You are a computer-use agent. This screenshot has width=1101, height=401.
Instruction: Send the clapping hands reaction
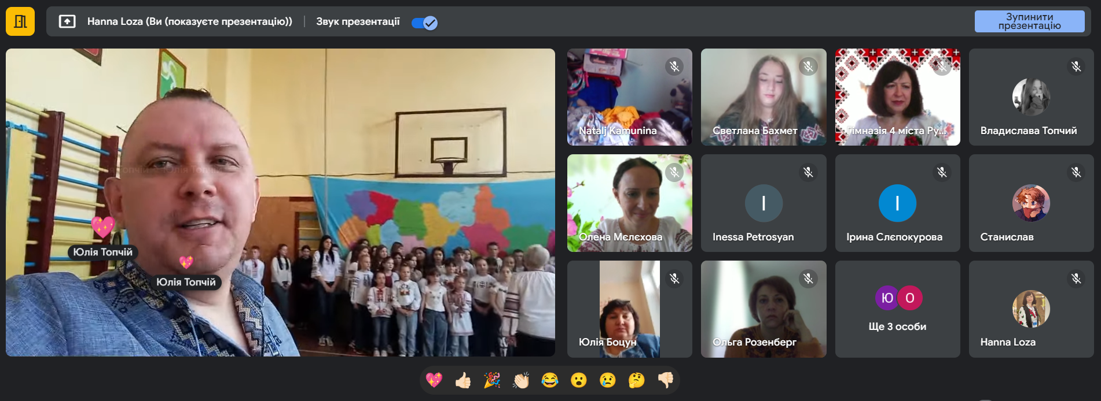coord(520,380)
